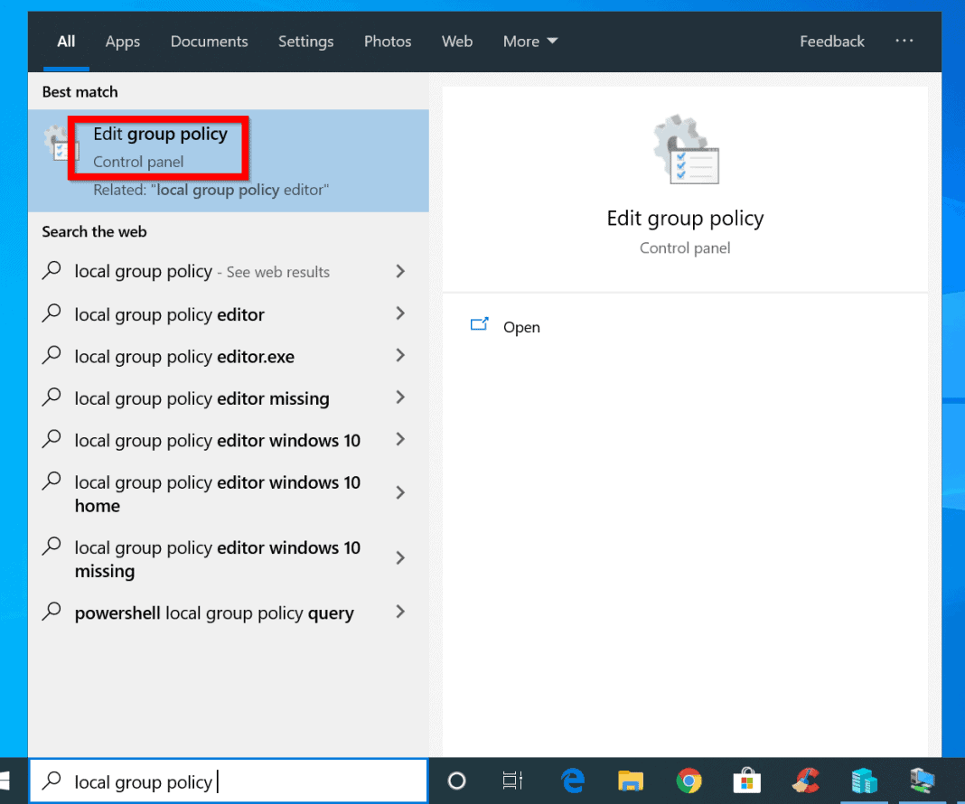Launch CCleaner from the taskbar
Image resolution: width=965 pixels, height=804 pixels.
coord(805,781)
